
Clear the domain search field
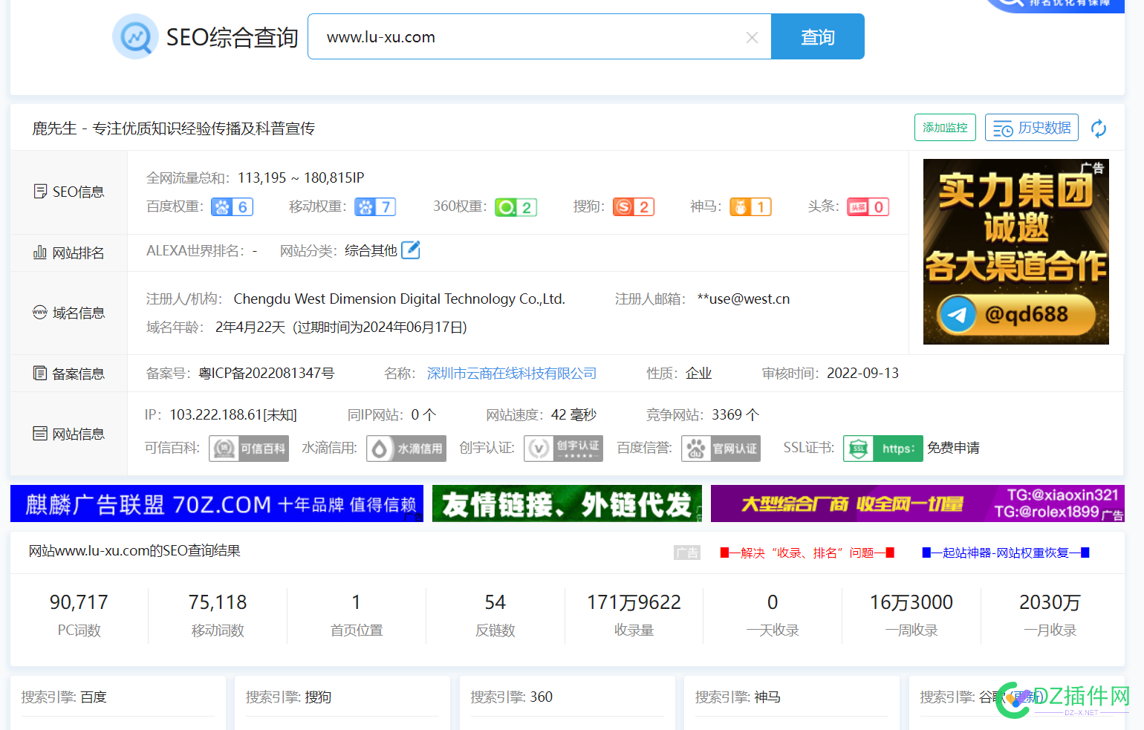click(752, 37)
